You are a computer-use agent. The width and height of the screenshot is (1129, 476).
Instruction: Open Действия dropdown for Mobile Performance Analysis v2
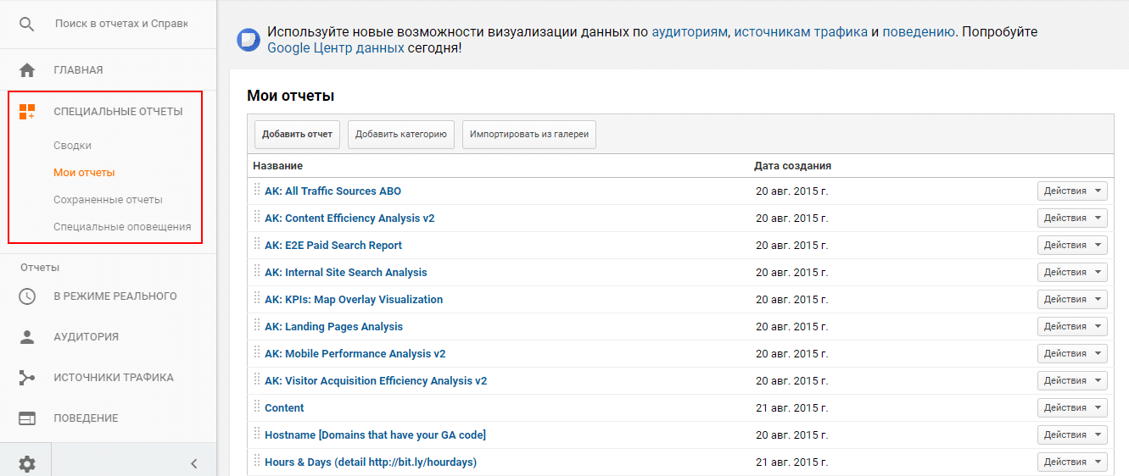pos(1072,354)
